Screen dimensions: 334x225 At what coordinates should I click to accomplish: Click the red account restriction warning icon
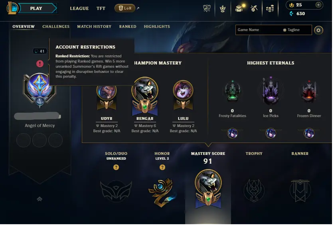[40, 64]
